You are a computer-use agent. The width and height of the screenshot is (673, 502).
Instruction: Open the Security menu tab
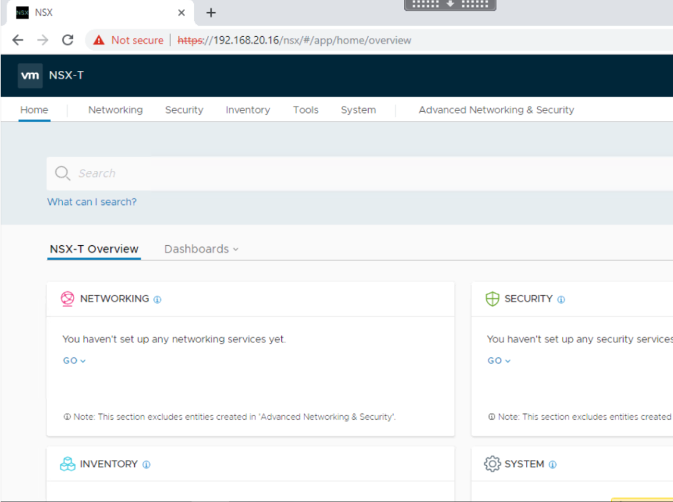coord(184,110)
